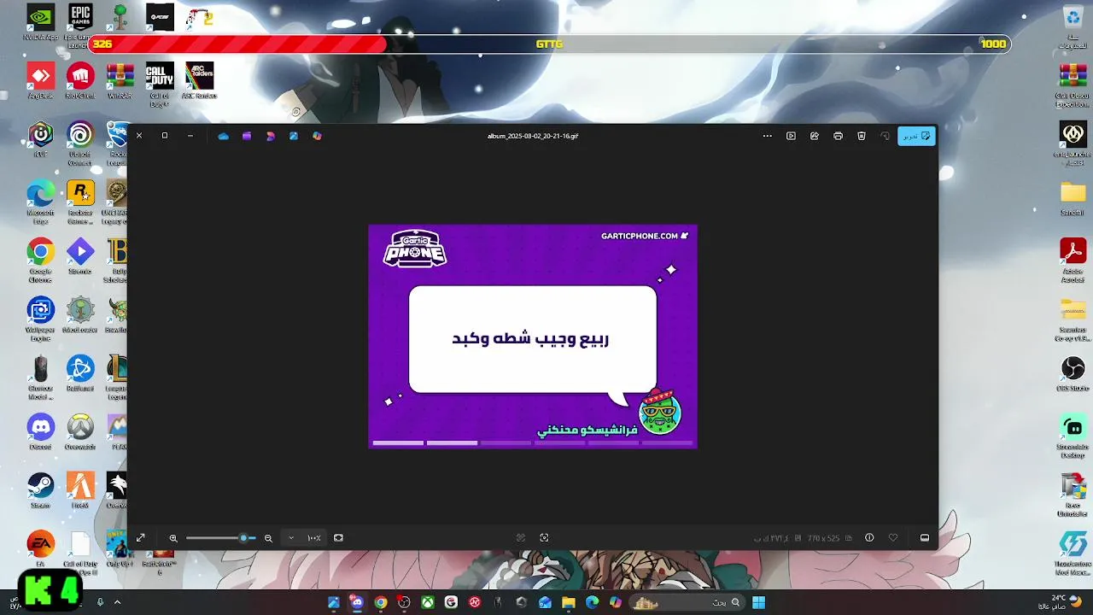1093x615 pixels.
Task: Open multicolor Copilot icon in Photos toolbar
Action: click(x=317, y=136)
